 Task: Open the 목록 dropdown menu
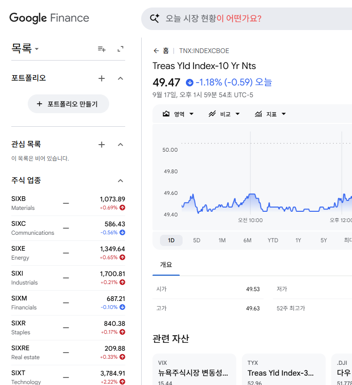[25, 48]
